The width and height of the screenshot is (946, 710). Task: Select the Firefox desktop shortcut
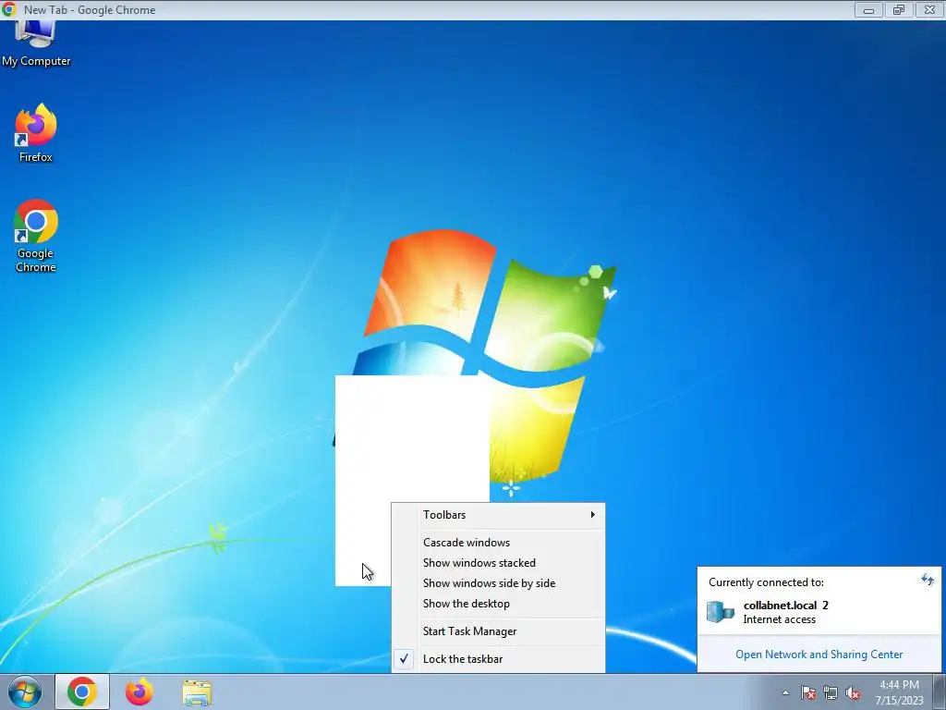[36, 133]
